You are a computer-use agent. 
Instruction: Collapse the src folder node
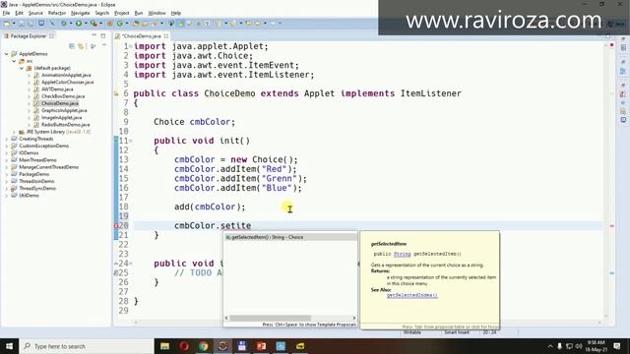(14, 61)
